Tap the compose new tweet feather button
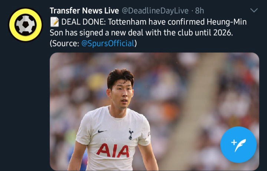The image size is (267, 171). 238,145
